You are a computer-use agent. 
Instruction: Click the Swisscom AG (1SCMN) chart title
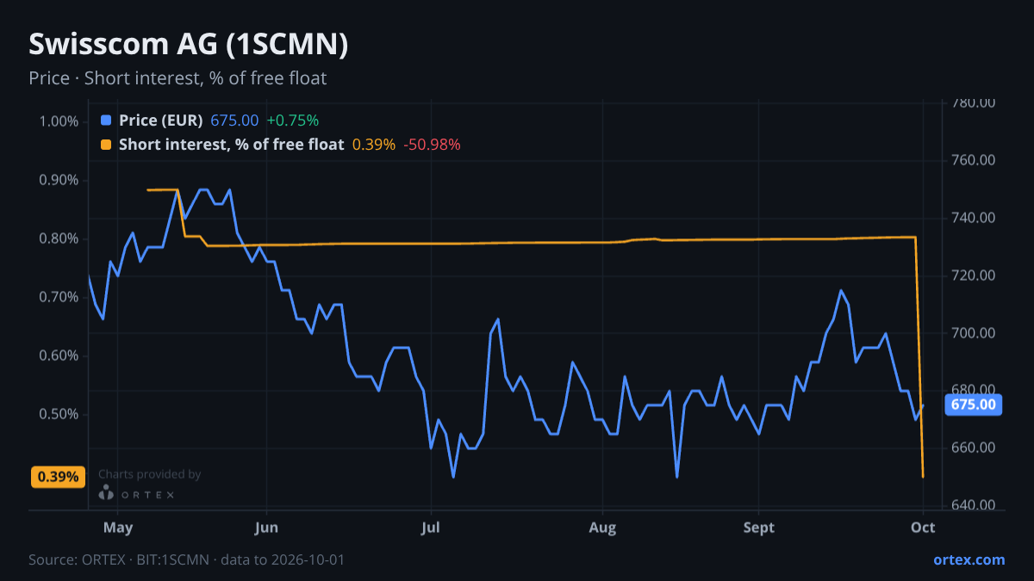189,45
